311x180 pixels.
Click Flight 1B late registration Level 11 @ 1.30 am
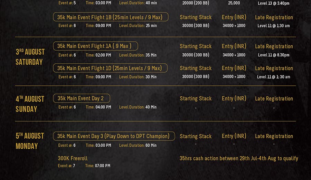pyautogui.click(x=274, y=26)
